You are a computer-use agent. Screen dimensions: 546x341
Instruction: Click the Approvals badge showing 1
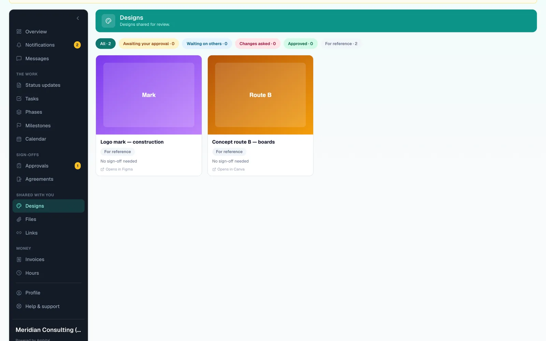click(77, 166)
